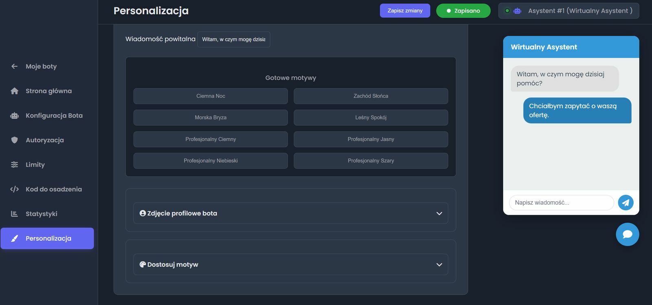Image resolution: width=652 pixels, height=305 pixels.
Task: Expand the Zdjęcie profilowe bota section
Action: click(x=291, y=213)
